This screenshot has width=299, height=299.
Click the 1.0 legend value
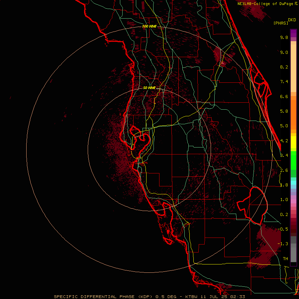284,200
